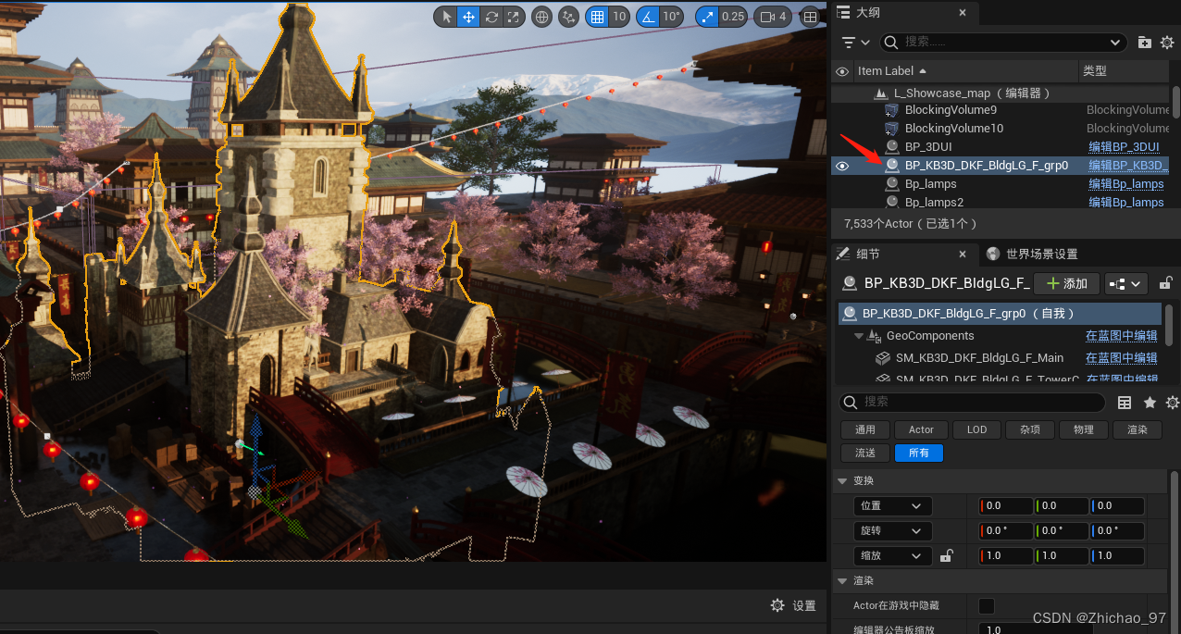Filter details by 杂项 category
The height and width of the screenshot is (634, 1181).
(x=1030, y=429)
